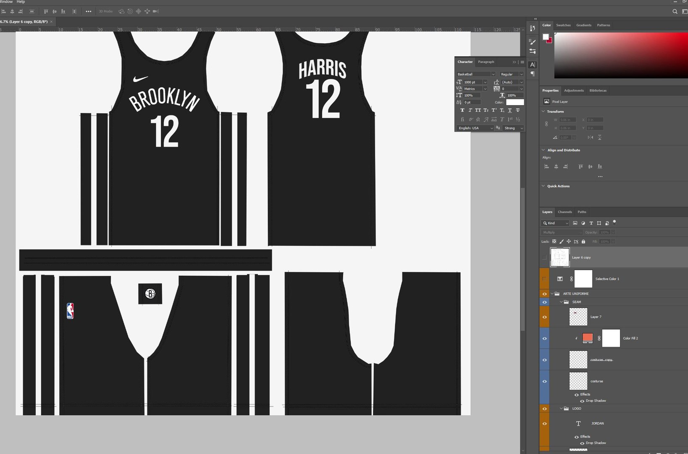Hide the JORDAN text layer
Image resolution: width=688 pixels, height=454 pixels.
tap(544, 423)
